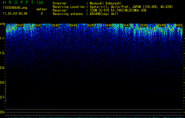Click the 0642 time marker
Screen dimensions: 185x118
[x=38, y=25]
